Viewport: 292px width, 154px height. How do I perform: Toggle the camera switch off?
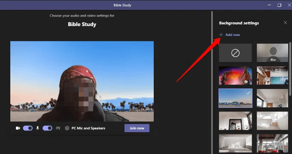[28, 128]
